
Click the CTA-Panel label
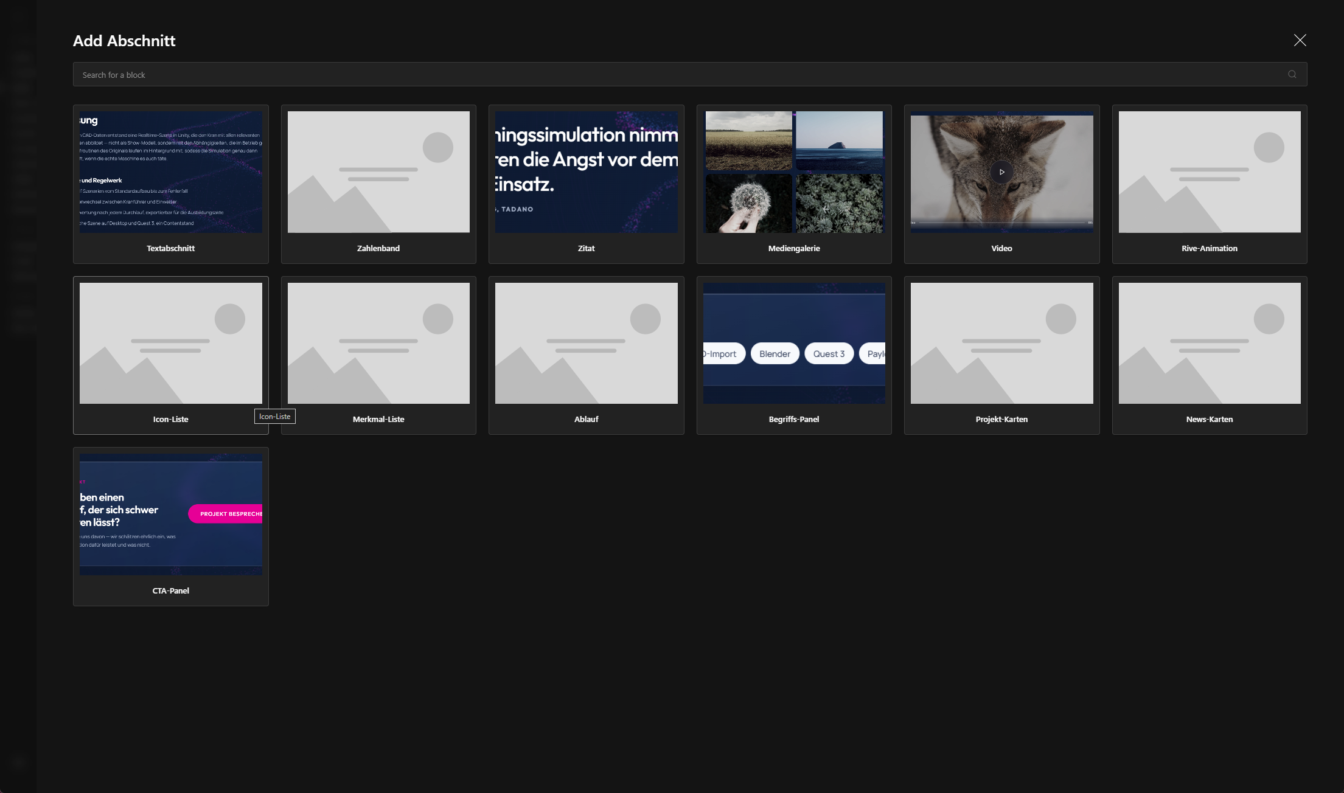171,590
